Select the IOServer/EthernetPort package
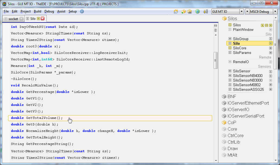Screen dimensions: 280x165 (248, 103)
